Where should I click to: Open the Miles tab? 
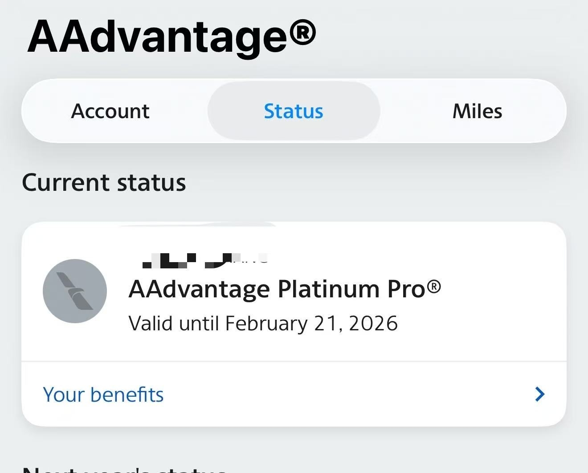(x=477, y=111)
